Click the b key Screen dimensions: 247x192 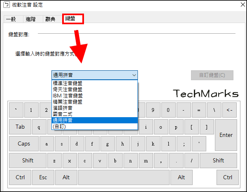115,160
